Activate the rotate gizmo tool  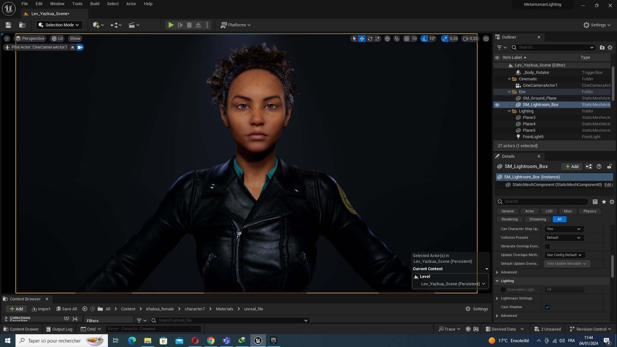pyautogui.click(x=370, y=39)
